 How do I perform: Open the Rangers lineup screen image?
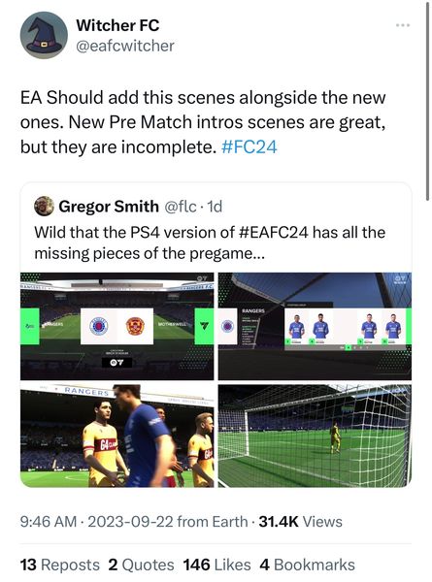pyautogui.click(x=315, y=326)
